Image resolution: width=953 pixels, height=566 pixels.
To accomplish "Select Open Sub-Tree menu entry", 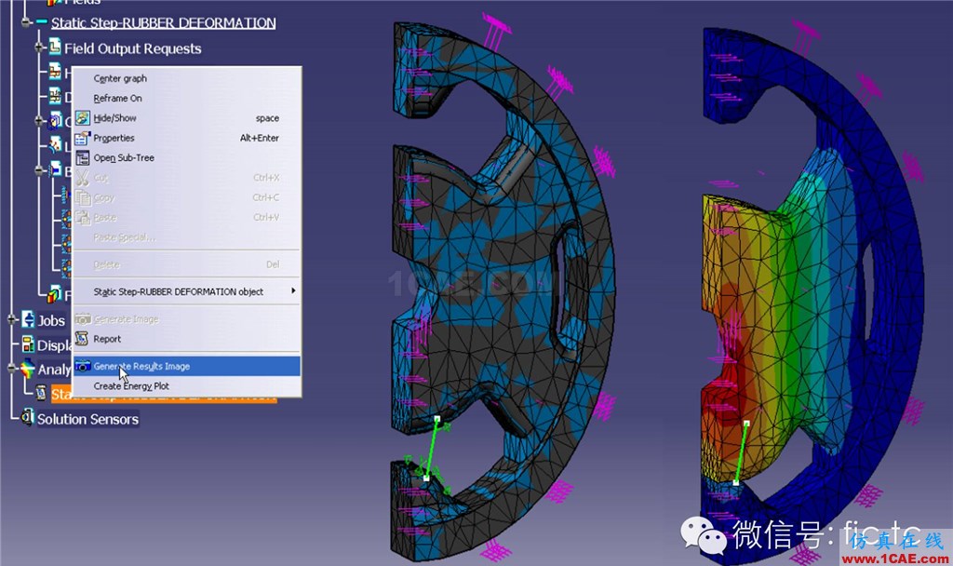I will pos(186,157).
